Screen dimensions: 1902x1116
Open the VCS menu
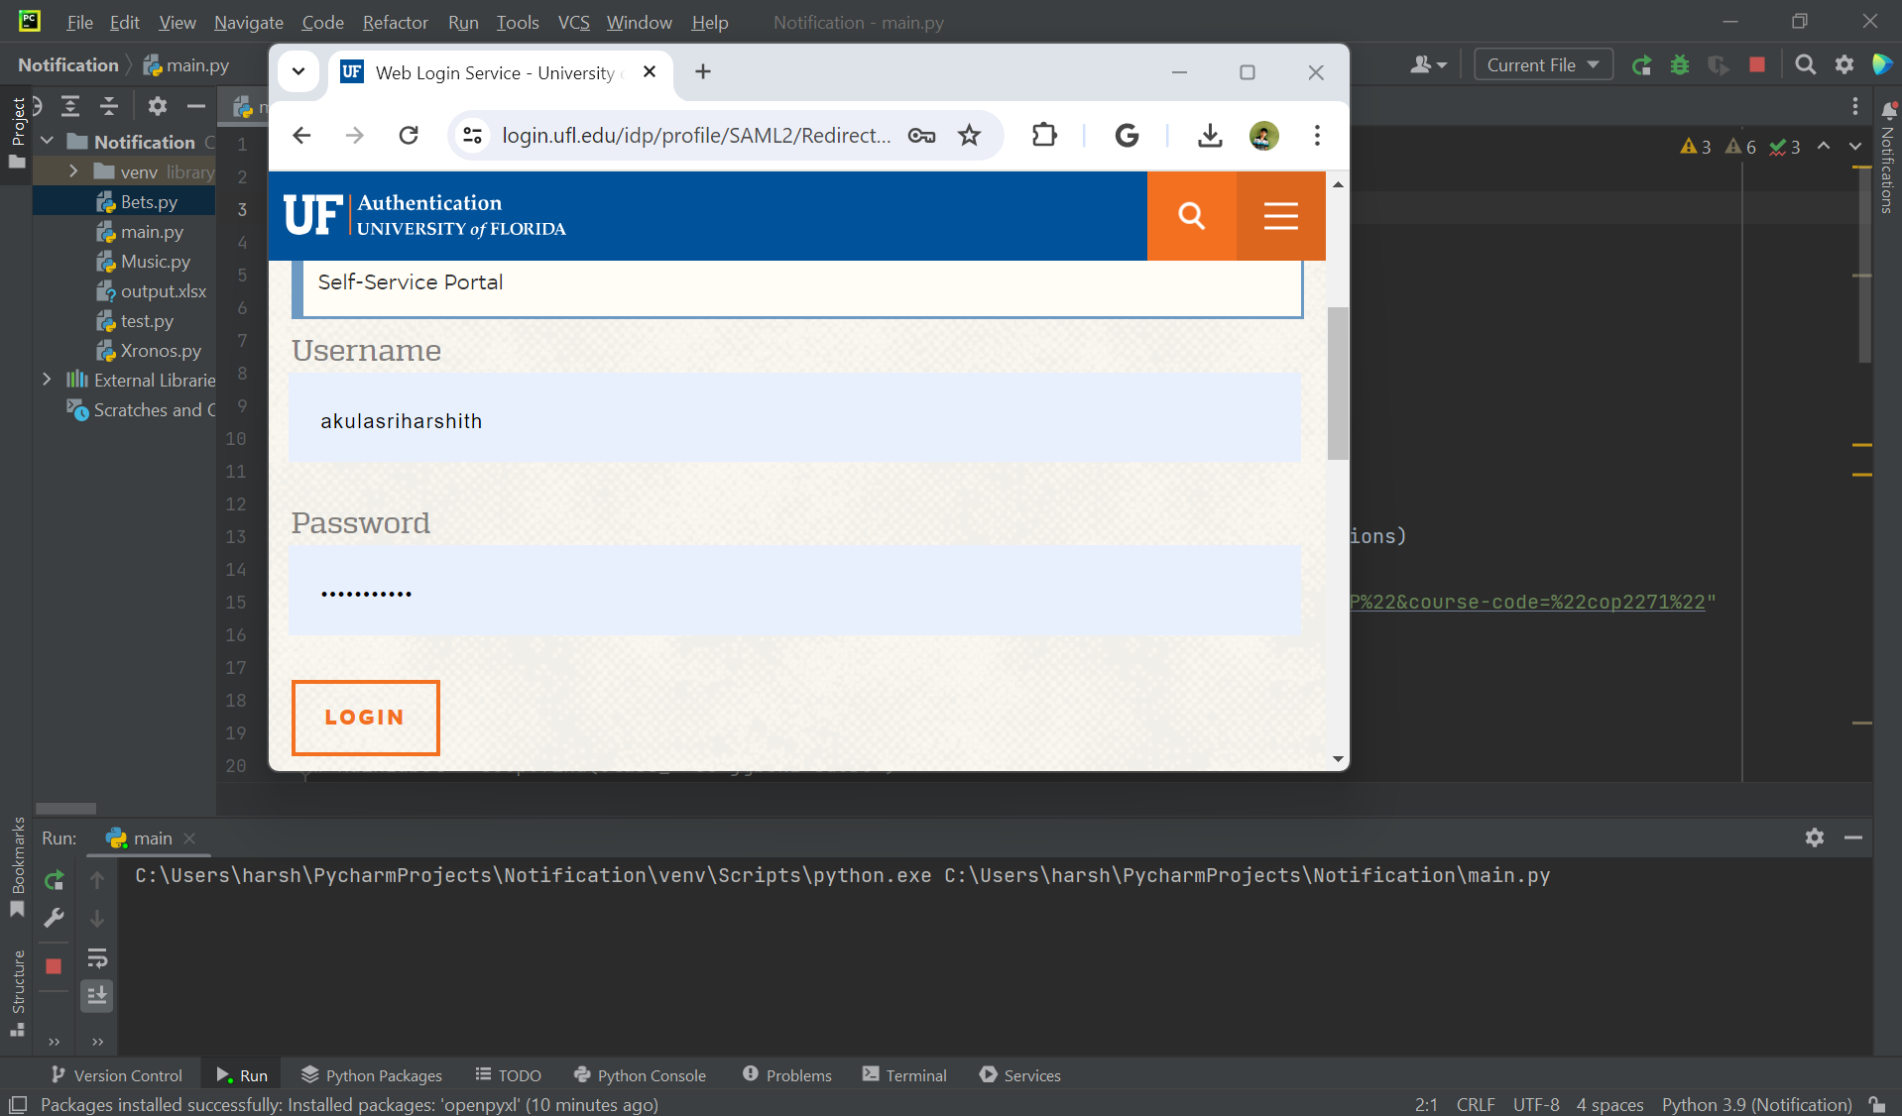(573, 22)
